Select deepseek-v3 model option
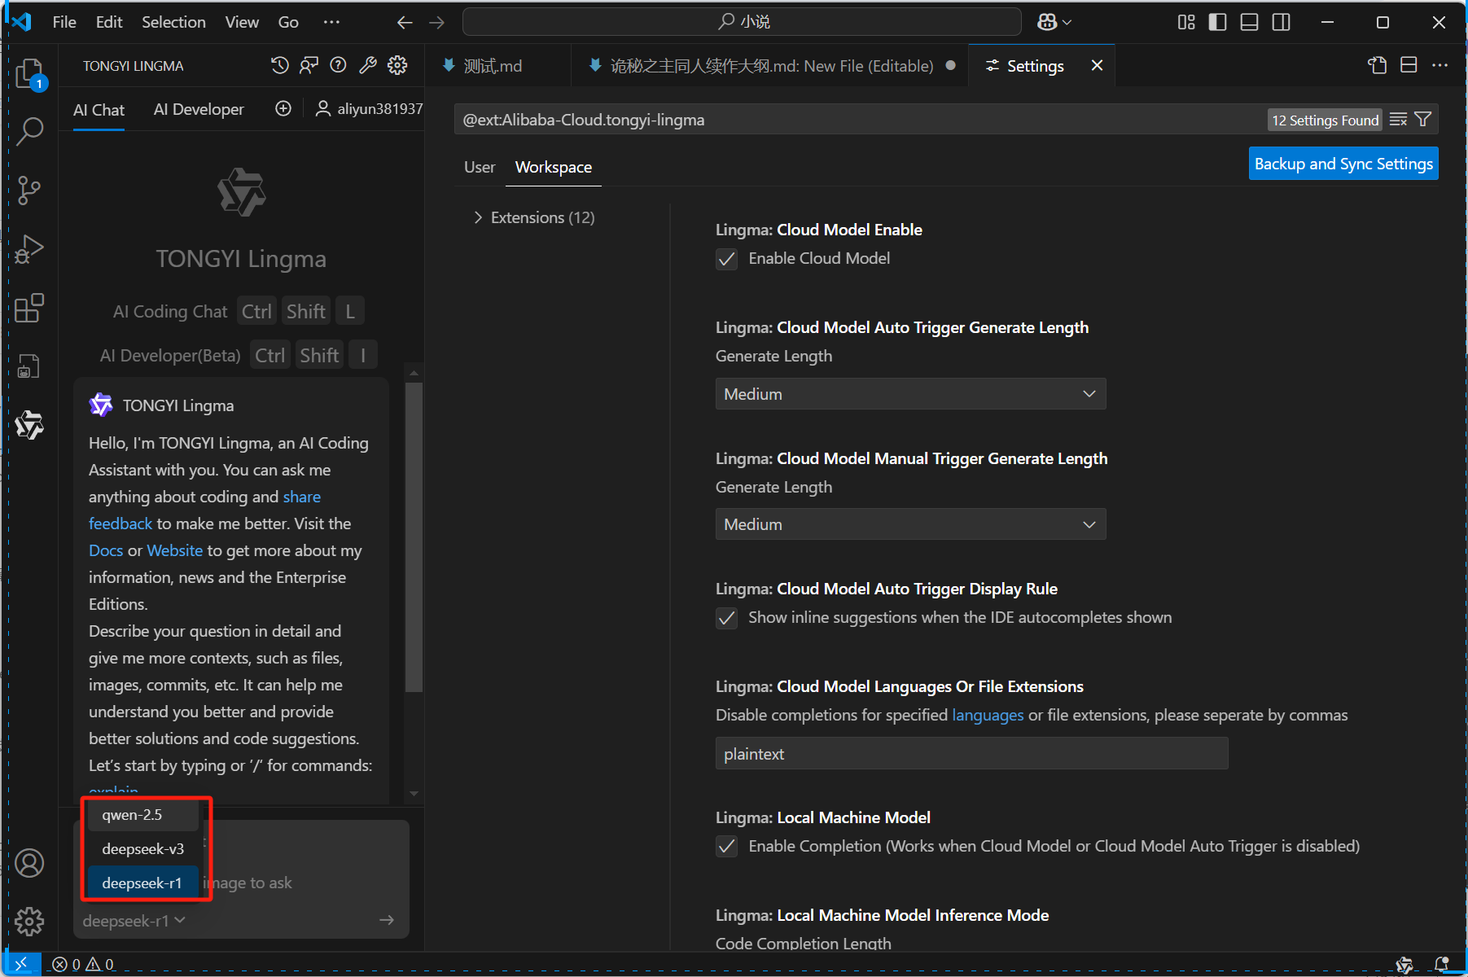 (x=142, y=849)
